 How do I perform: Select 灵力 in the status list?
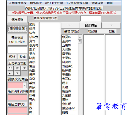pyautogui.click(x=32, y=54)
